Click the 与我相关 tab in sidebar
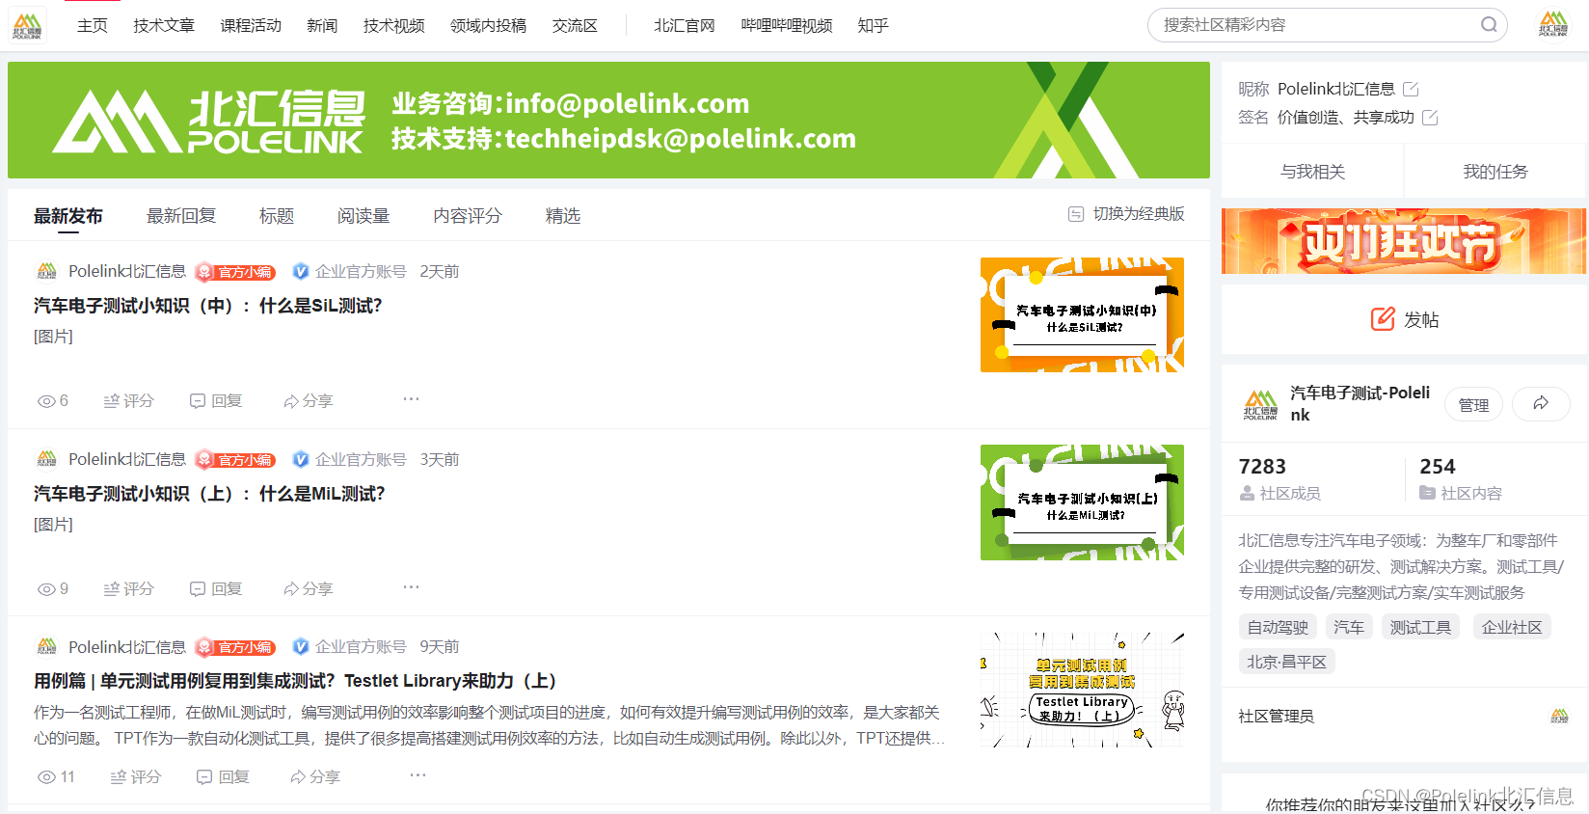Screen dimensions: 1589x814 coord(1312,172)
